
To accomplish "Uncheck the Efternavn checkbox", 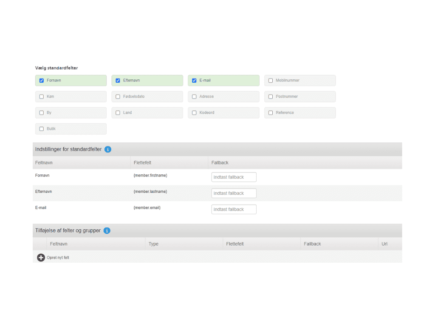I will [118, 81].
